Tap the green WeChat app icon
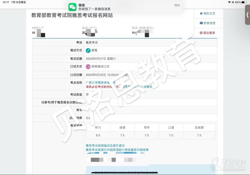The width and height of the screenshot is (250, 175). coord(72,7)
